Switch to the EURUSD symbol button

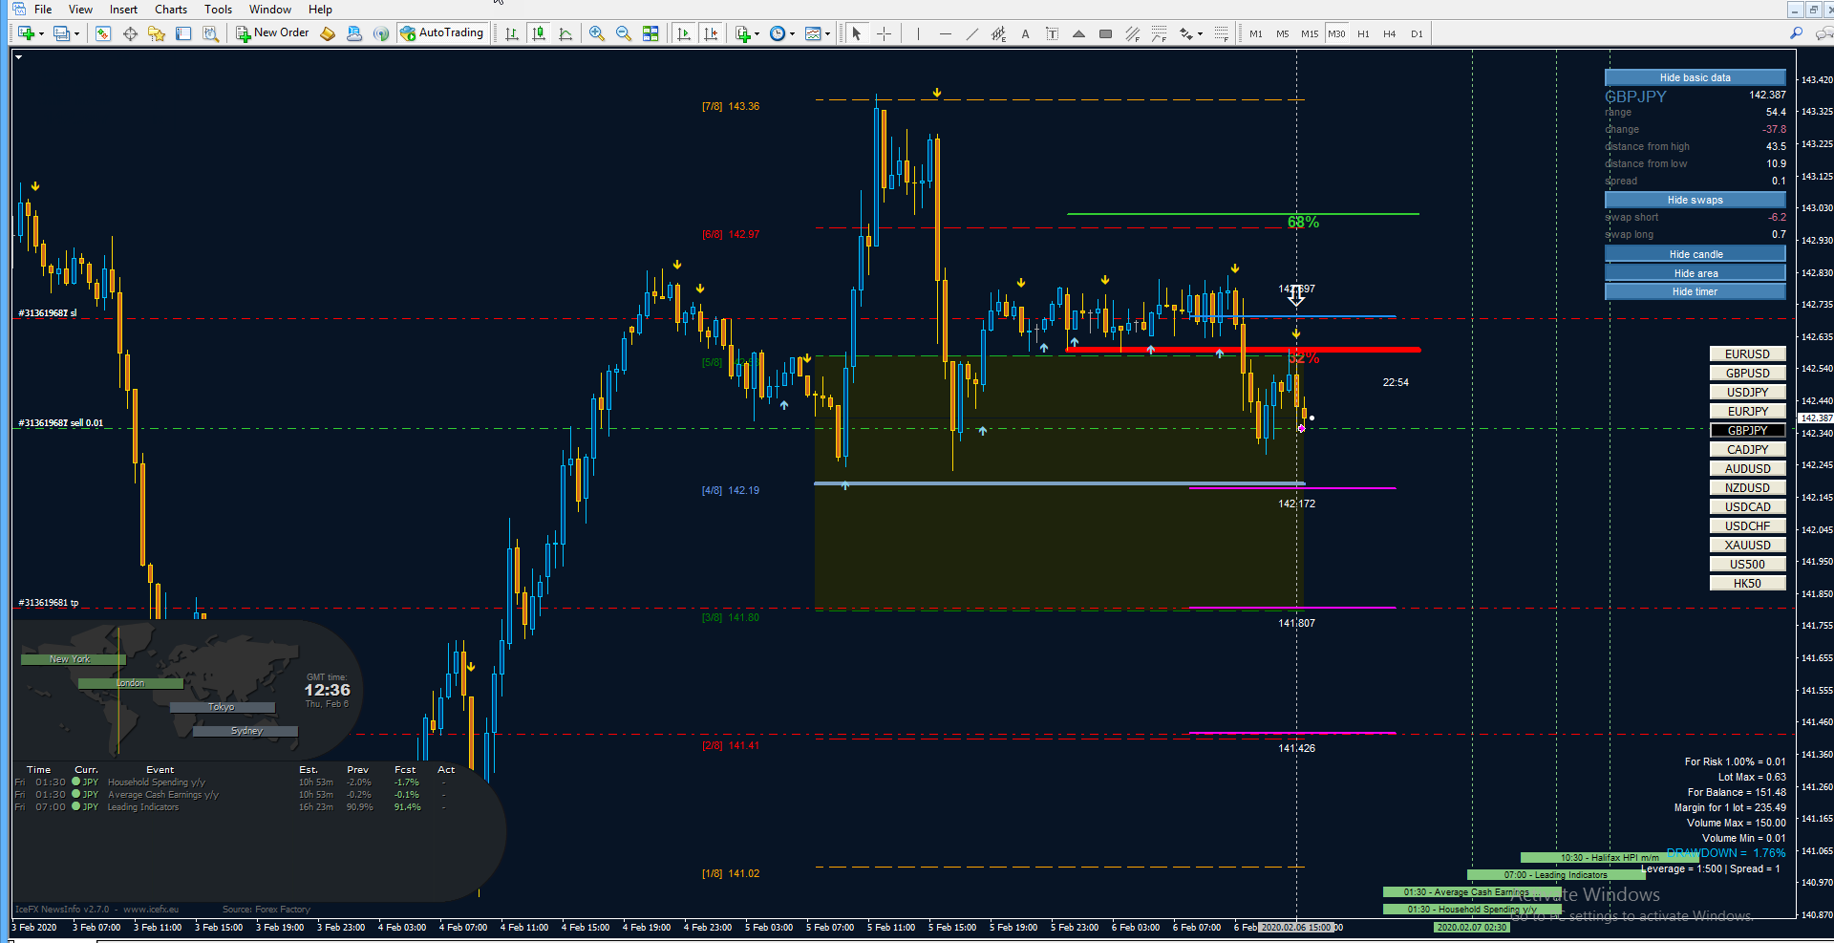[x=1747, y=354]
